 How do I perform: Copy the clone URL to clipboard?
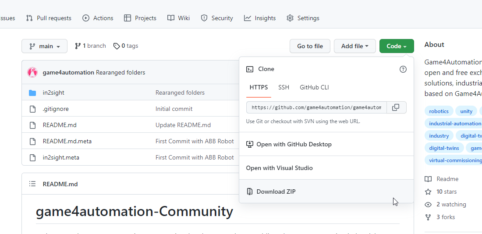[x=396, y=107]
